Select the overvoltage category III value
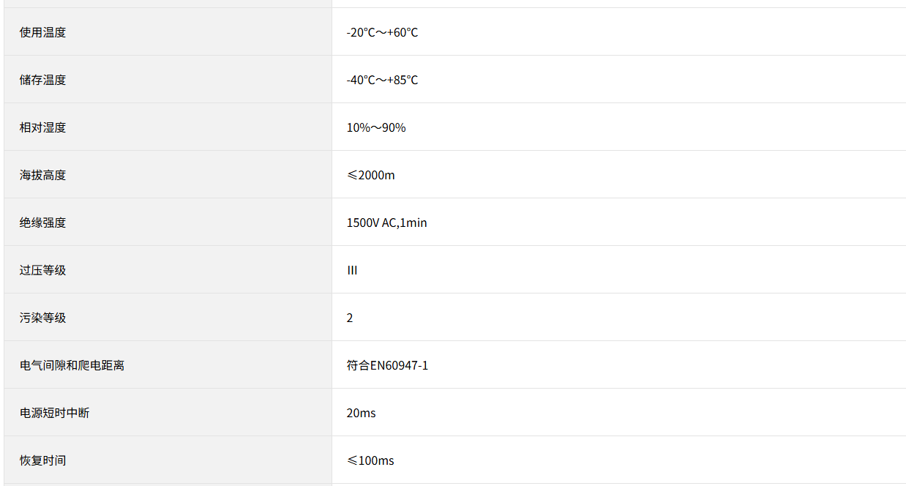The width and height of the screenshot is (906, 486). [352, 270]
